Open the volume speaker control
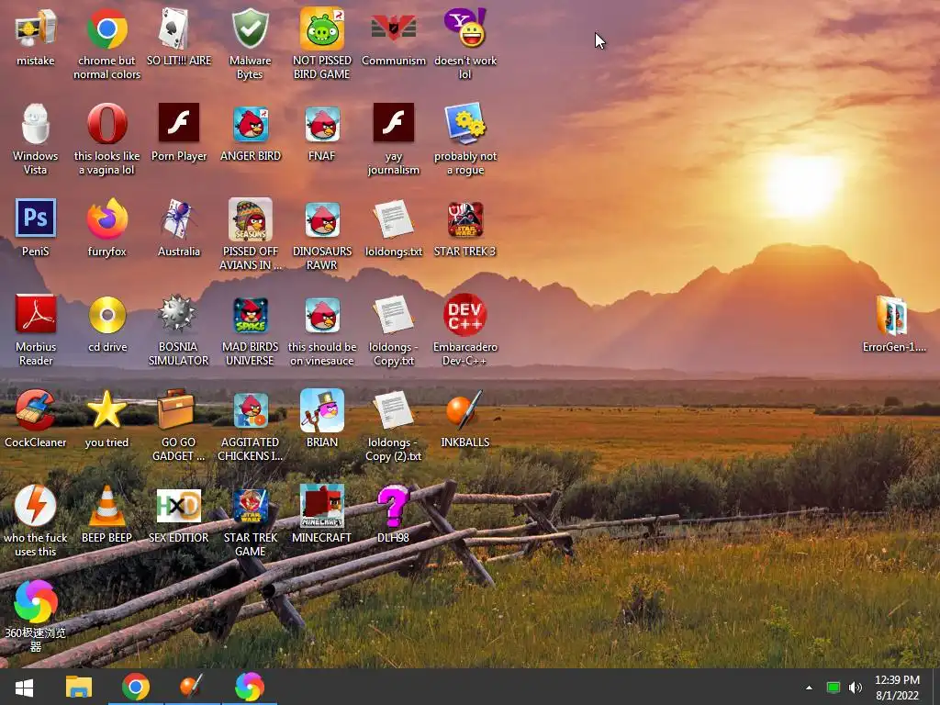940x705 pixels. coord(856,688)
